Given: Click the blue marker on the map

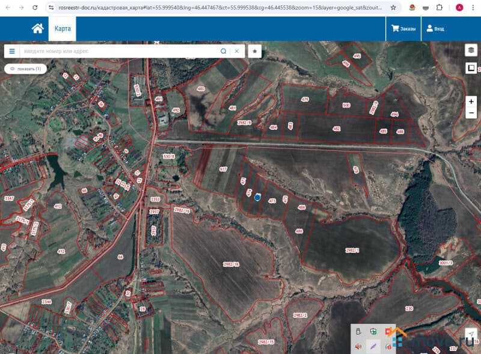Looking at the screenshot, I should (x=257, y=197).
